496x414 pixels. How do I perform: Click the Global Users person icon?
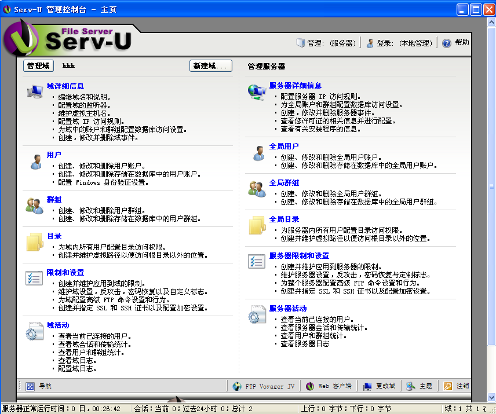[x=259, y=153]
